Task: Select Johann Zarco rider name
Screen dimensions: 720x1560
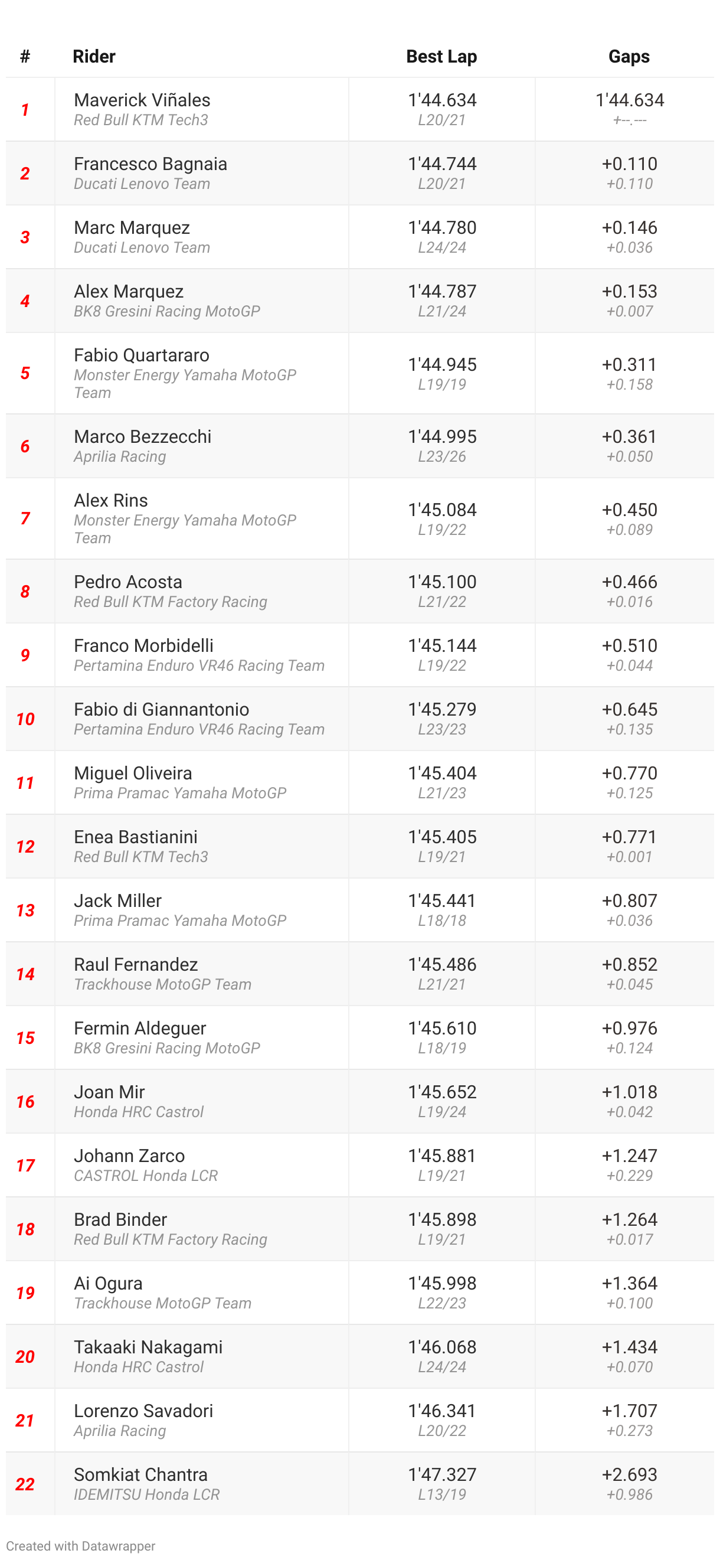Action: tap(129, 1156)
